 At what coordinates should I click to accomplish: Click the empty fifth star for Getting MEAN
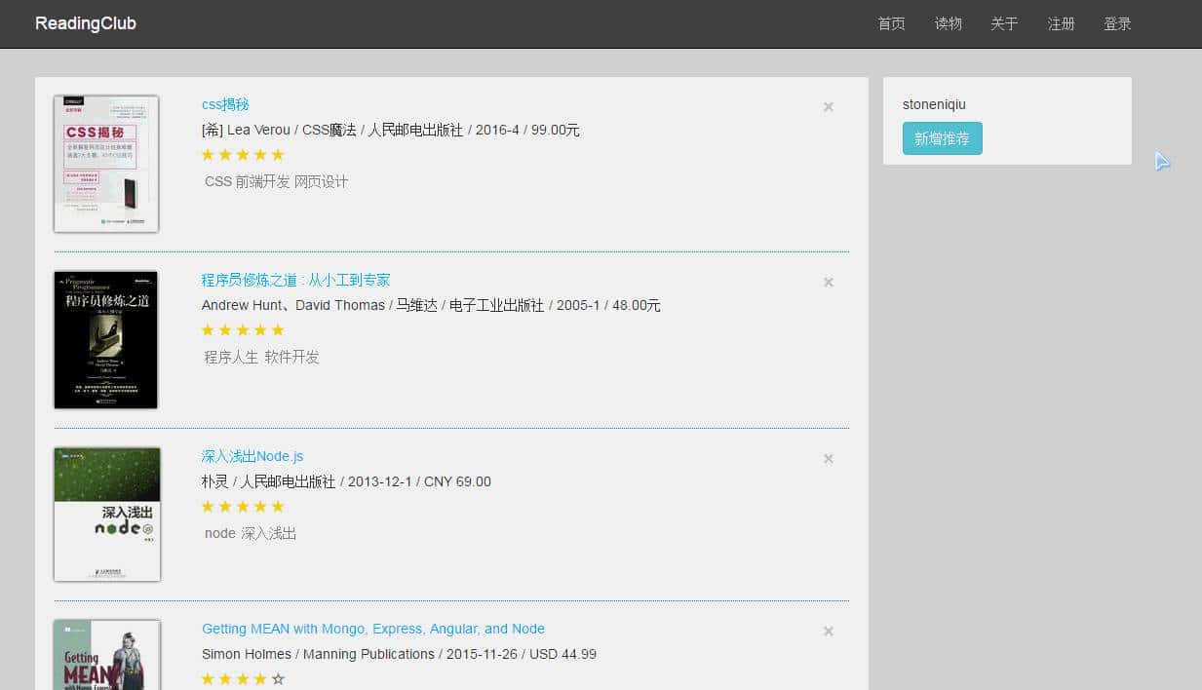pos(277,678)
